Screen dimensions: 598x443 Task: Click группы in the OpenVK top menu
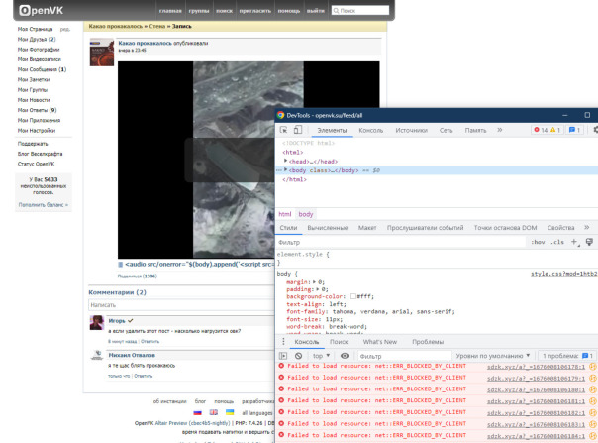tap(199, 11)
